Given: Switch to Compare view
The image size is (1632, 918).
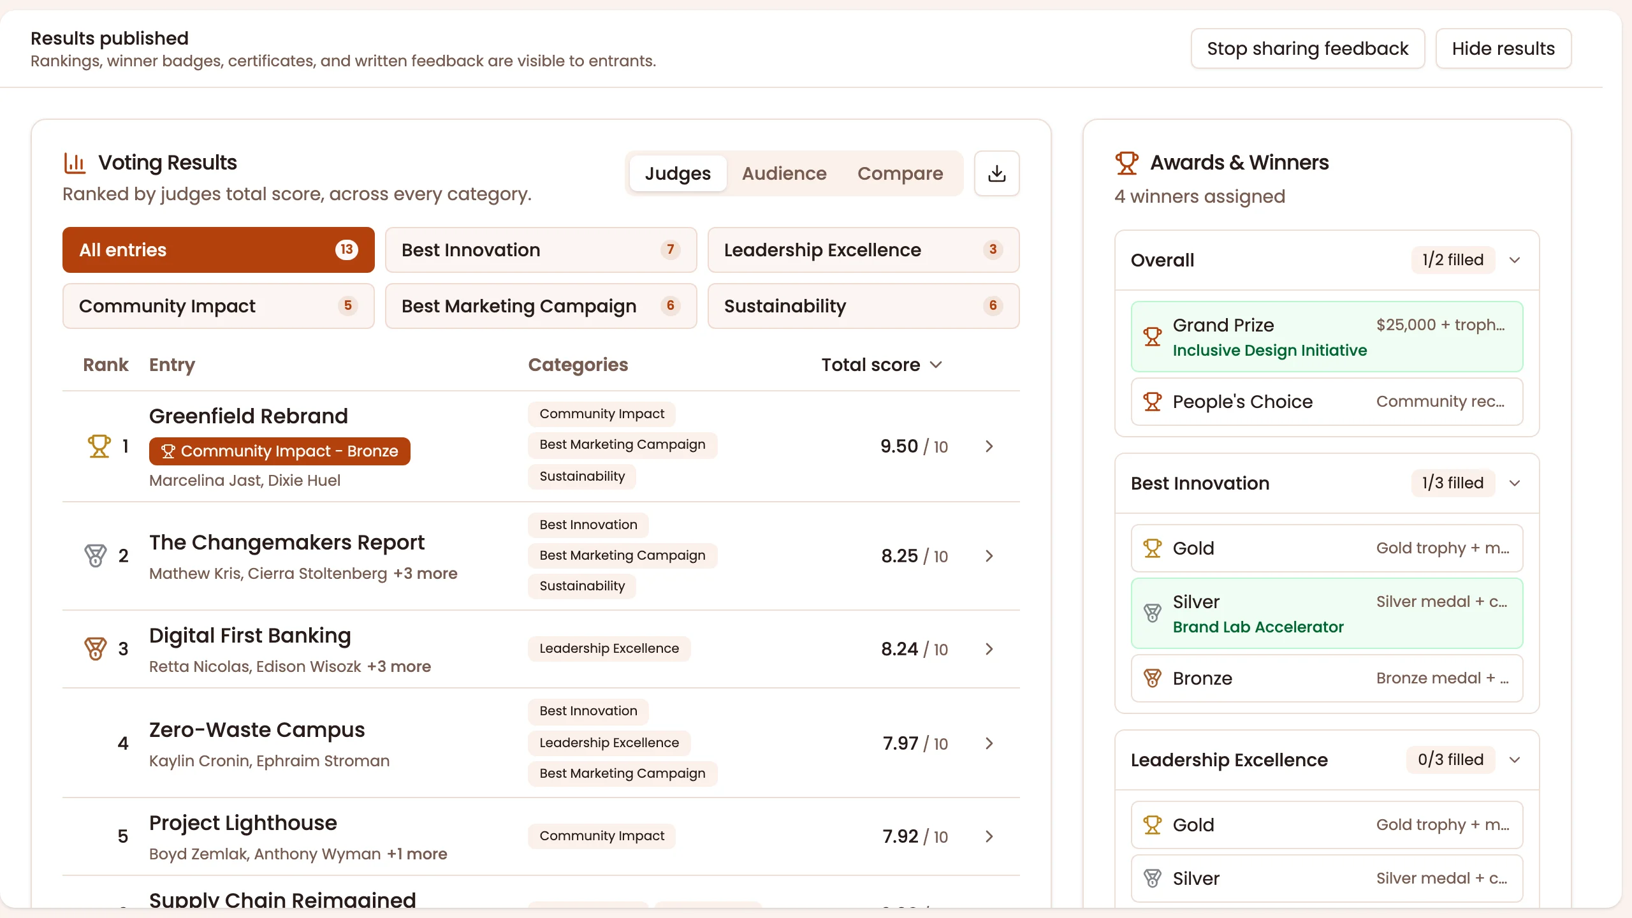Looking at the screenshot, I should [900, 173].
